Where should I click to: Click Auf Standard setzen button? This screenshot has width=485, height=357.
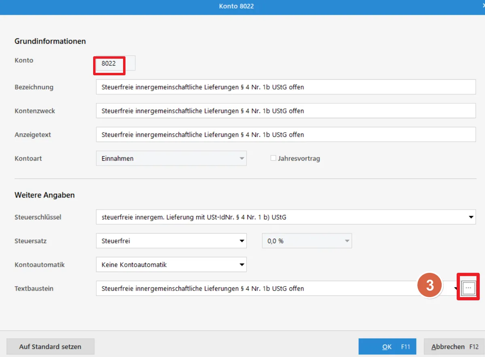(50, 347)
